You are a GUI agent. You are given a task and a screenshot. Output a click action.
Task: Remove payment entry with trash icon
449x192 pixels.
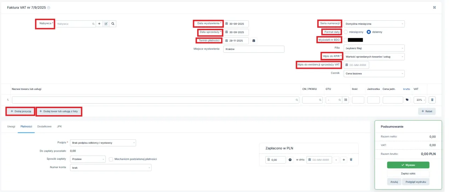(x=351, y=160)
